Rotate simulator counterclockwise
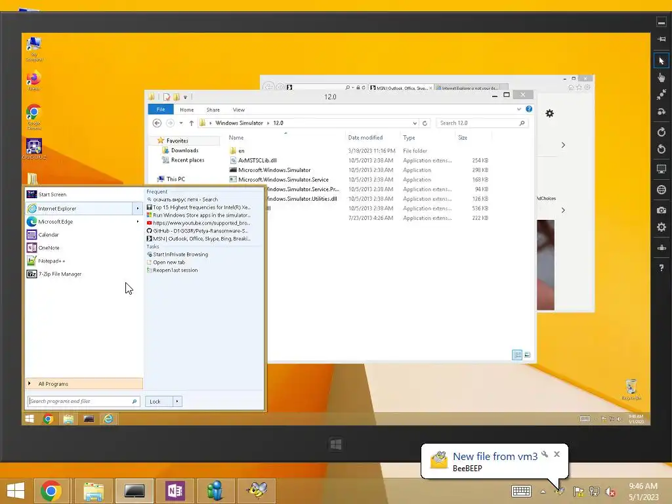 (x=661, y=149)
